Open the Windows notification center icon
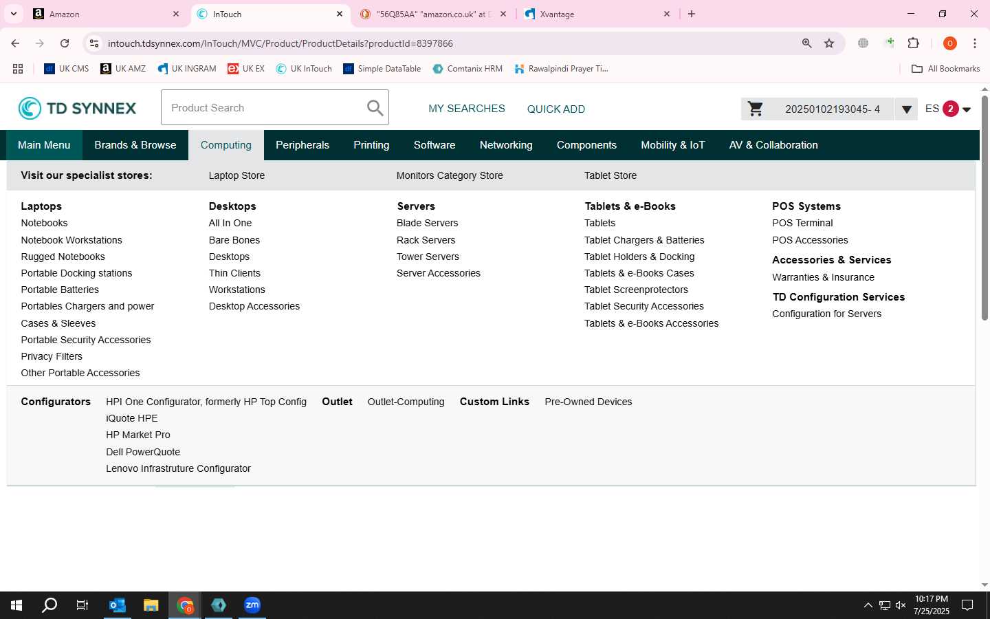This screenshot has height=619, width=990. (x=967, y=605)
